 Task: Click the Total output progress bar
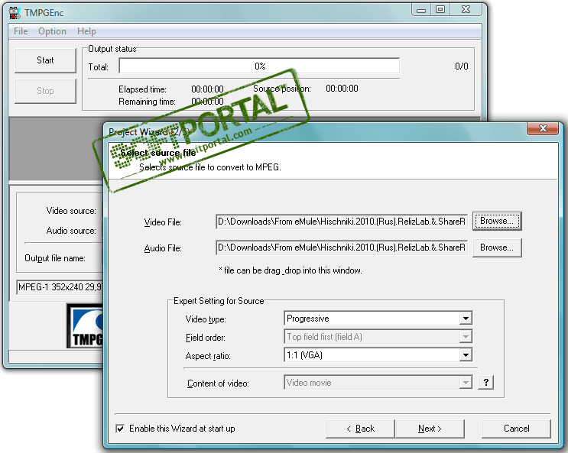pyautogui.click(x=259, y=66)
